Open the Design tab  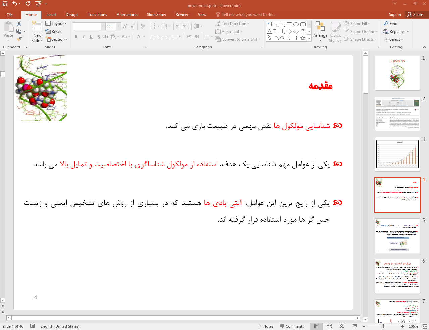[71, 15]
